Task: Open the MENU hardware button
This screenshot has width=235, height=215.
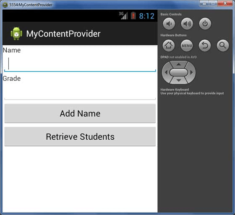Action: pos(187,46)
